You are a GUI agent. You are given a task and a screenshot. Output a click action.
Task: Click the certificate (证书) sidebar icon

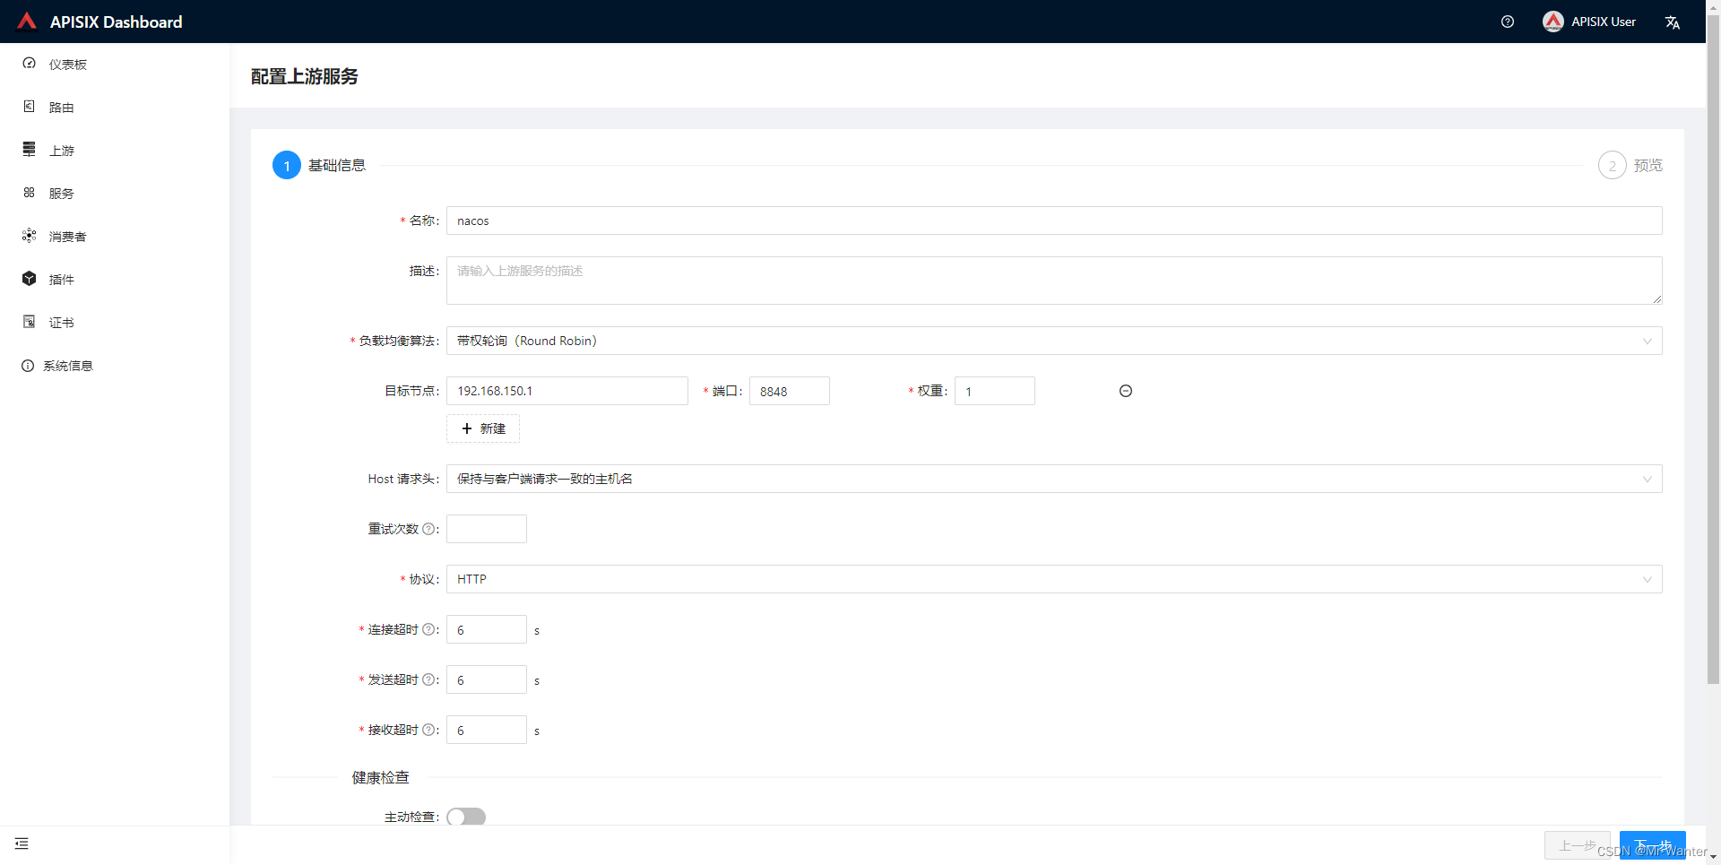pos(29,322)
